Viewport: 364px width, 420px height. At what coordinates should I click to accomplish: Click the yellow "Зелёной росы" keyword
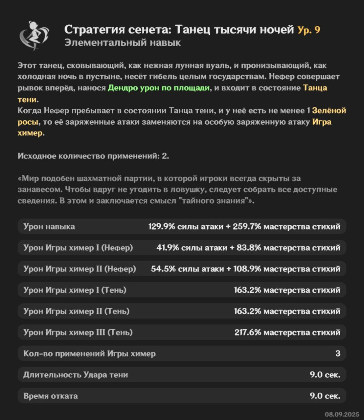coord(329,111)
